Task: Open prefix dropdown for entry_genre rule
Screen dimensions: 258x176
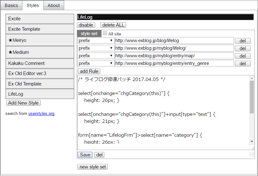Action: 95,63
